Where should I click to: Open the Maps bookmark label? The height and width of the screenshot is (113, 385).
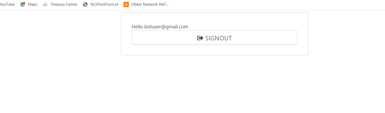point(33,4)
